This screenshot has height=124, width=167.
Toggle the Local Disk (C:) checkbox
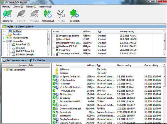(11, 45)
